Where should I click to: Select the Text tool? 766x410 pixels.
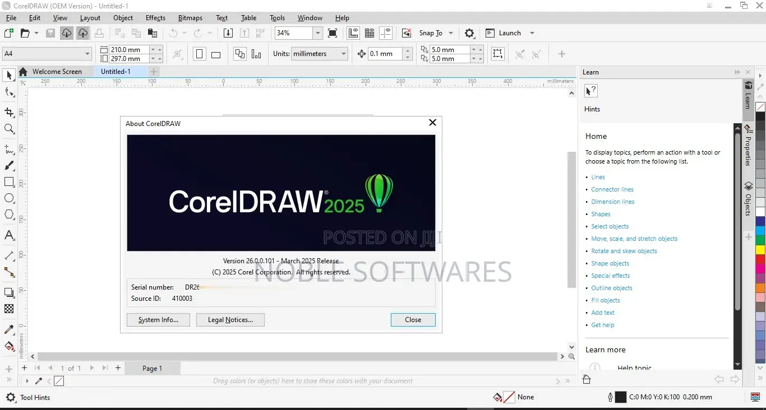click(9, 235)
